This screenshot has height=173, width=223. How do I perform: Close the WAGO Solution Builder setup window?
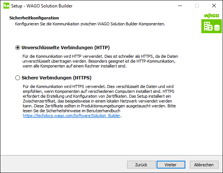tap(214, 6)
